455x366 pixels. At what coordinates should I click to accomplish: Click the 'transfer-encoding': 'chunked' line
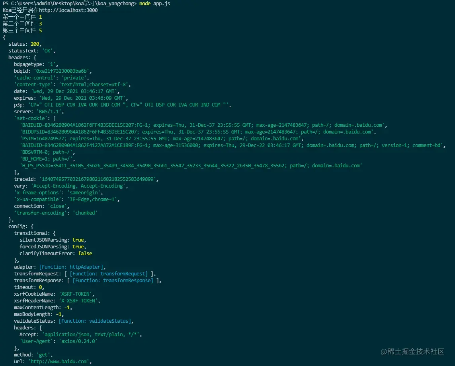56,213
